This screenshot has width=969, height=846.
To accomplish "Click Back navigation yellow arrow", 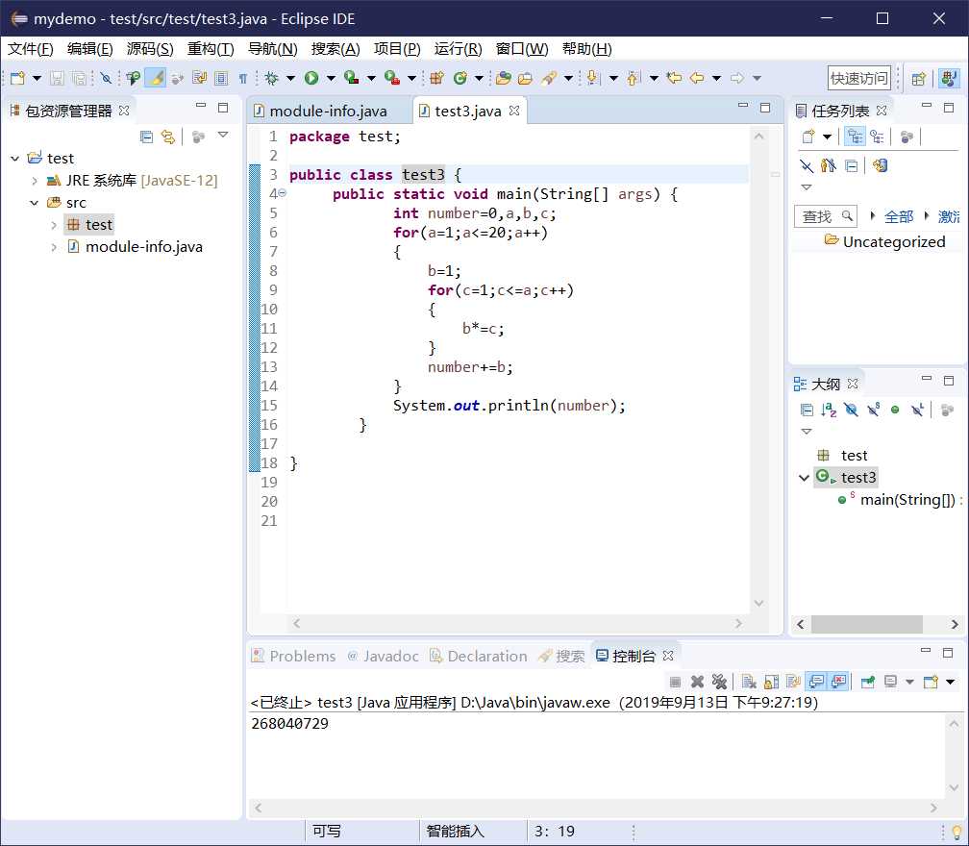I will tap(697, 78).
